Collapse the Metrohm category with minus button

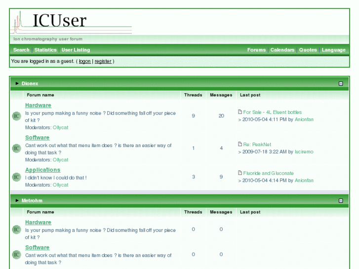[x=341, y=200]
